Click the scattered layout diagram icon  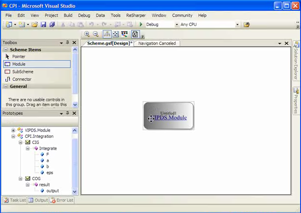coord(116,34)
